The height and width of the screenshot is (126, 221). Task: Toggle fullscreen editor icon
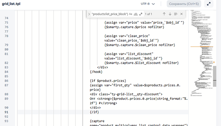[209, 4]
